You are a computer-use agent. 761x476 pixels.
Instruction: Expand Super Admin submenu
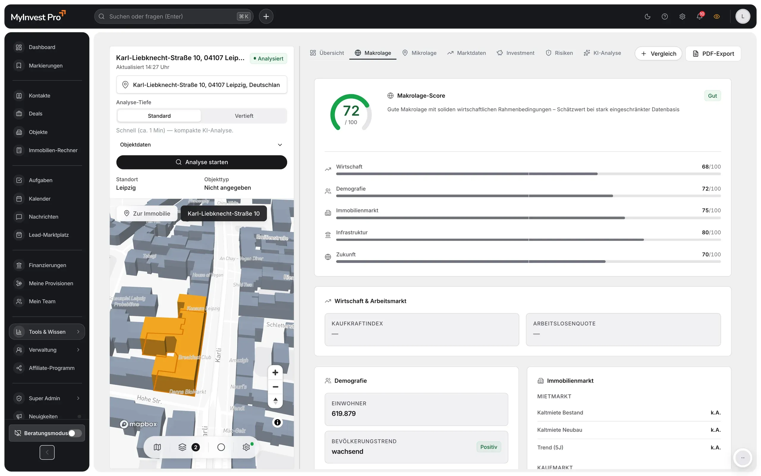(47, 398)
